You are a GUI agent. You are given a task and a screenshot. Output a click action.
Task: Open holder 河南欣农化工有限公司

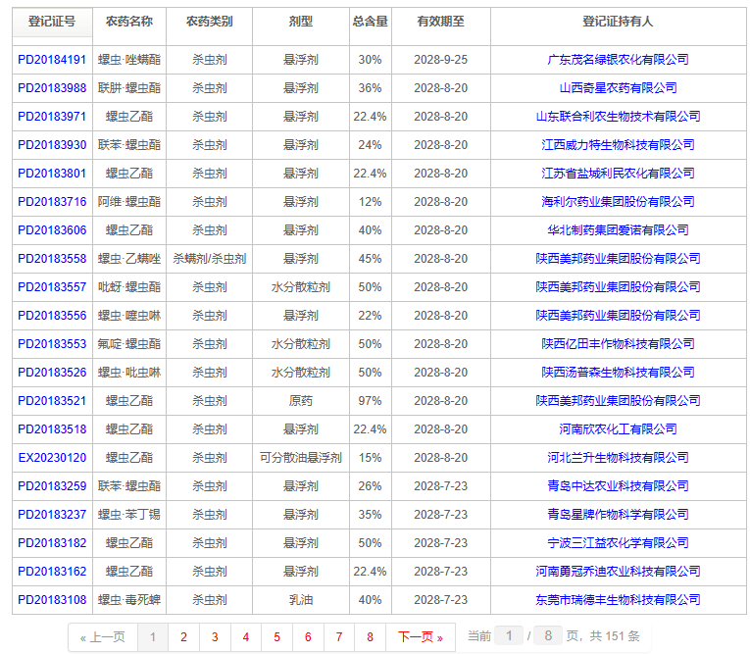pos(618,429)
